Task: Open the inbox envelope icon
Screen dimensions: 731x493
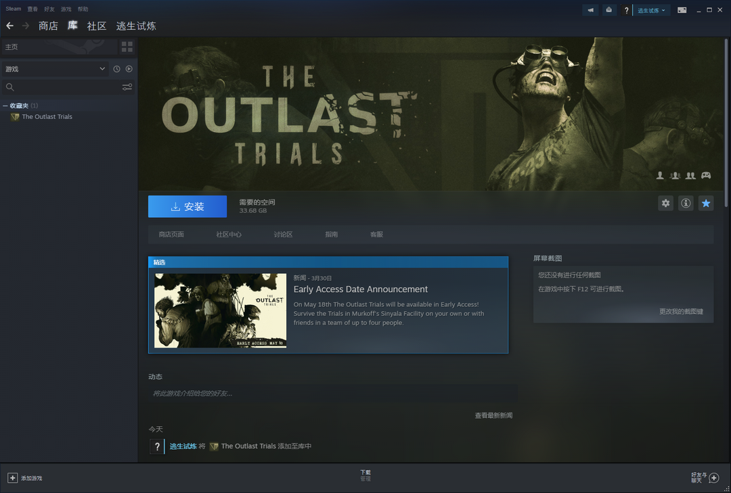Action: (x=609, y=10)
